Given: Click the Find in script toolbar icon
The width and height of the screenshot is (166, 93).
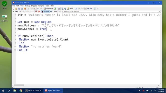Looking at the screenshot, I should point(62,9).
